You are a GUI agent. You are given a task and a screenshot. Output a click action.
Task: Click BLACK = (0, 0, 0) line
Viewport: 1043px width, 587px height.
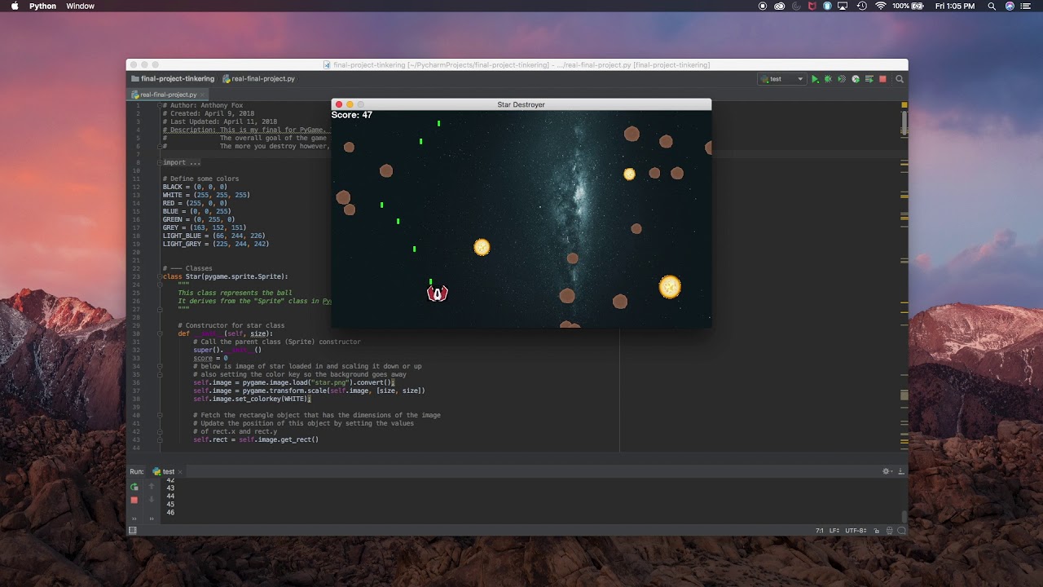(195, 187)
